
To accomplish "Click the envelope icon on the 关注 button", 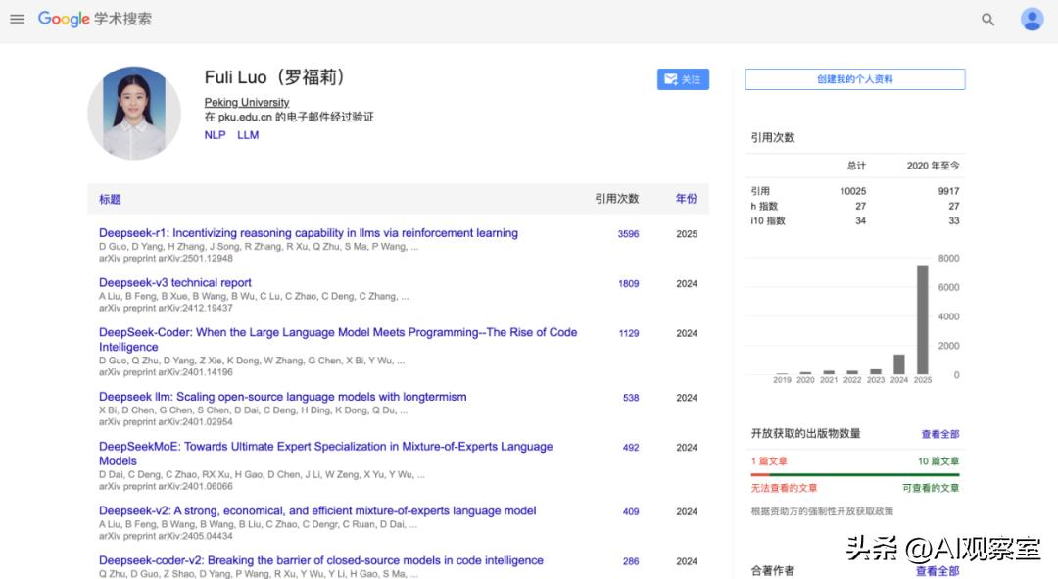I will click(x=670, y=79).
